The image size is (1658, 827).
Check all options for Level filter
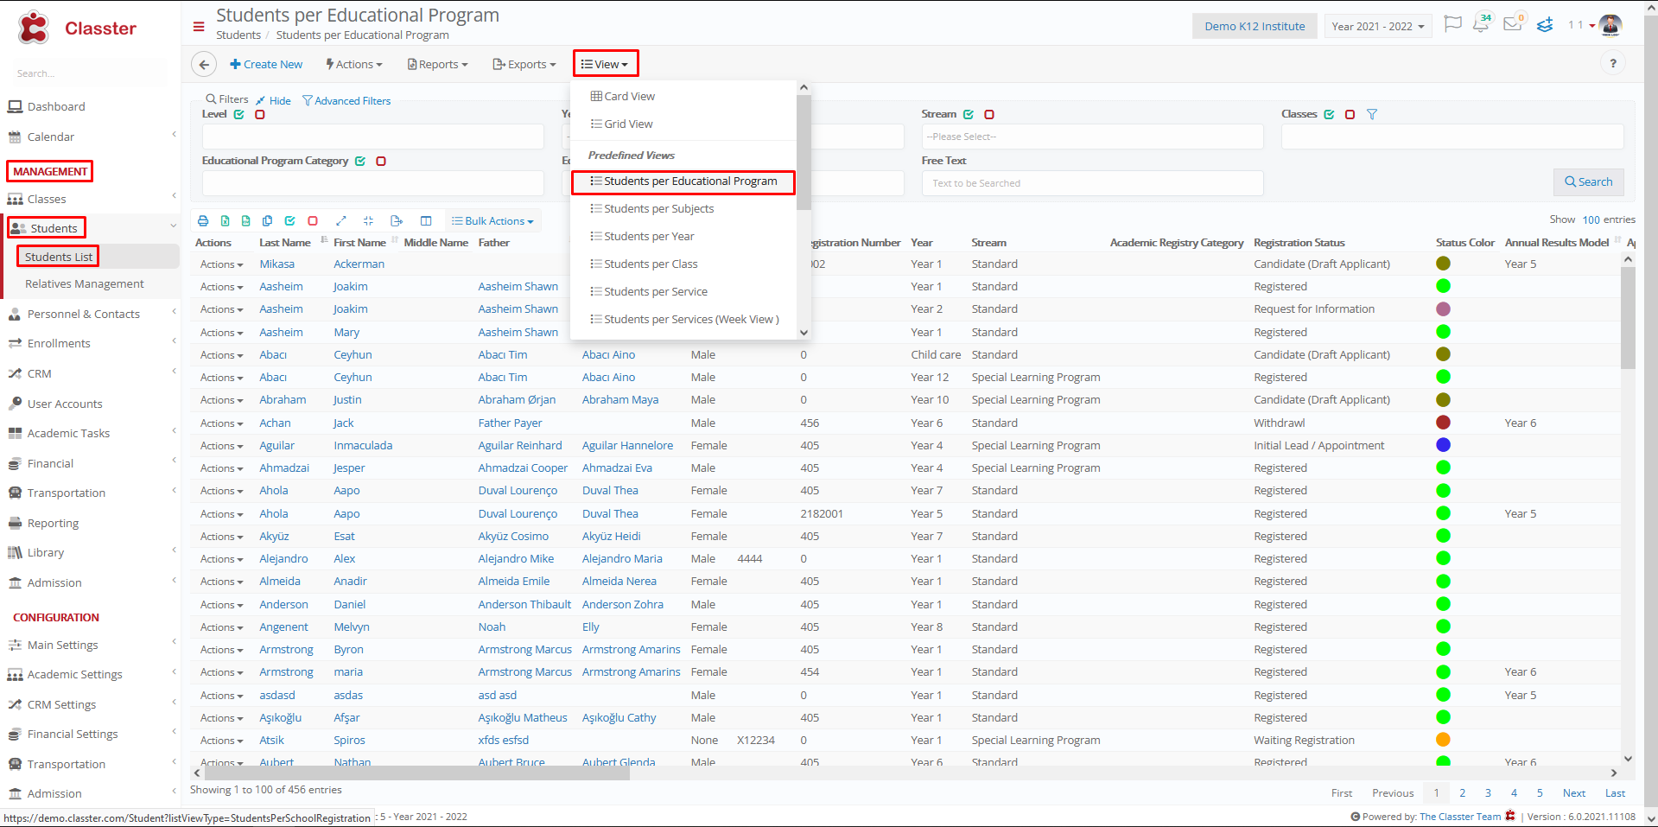click(239, 114)
